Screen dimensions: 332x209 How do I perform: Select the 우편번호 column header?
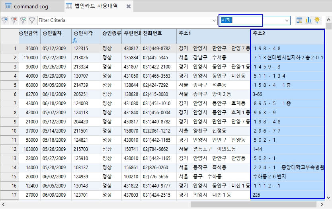(131, 36)
